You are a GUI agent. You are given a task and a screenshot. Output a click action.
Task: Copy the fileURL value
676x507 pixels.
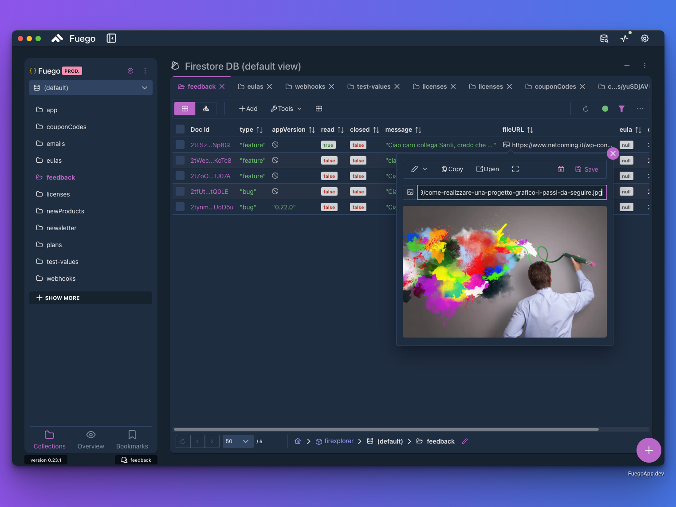coord(452,169)
